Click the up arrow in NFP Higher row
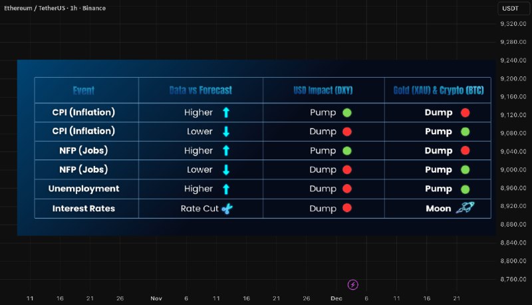The height and width of the screenshot is (305, 532). tap(226, 151)
